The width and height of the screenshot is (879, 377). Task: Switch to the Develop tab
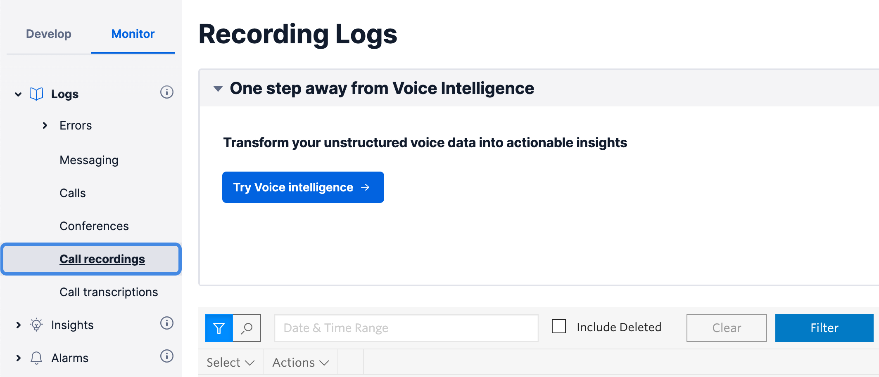(49, 34)
